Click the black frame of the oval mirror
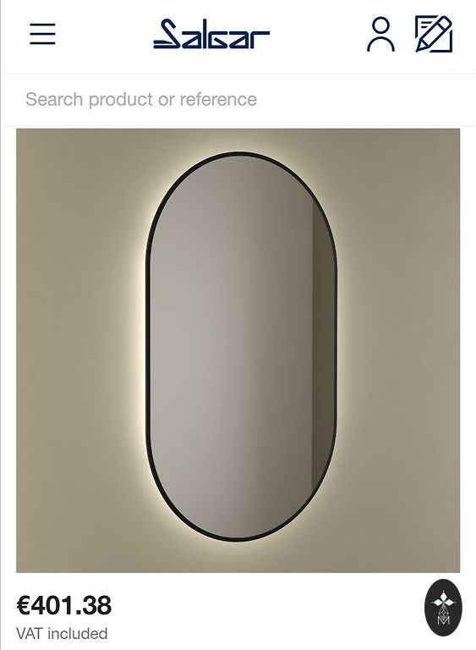Screen dimensions: 476x650 coord(148,346)
